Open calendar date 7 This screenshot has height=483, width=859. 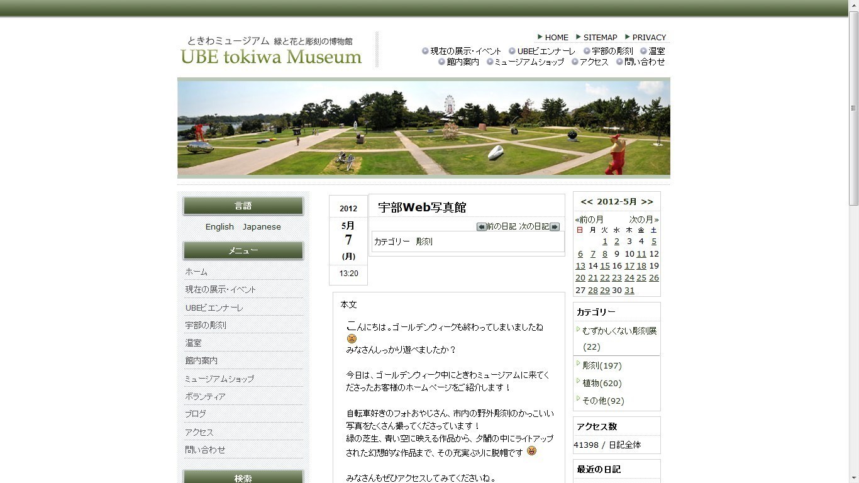point(592,254)
